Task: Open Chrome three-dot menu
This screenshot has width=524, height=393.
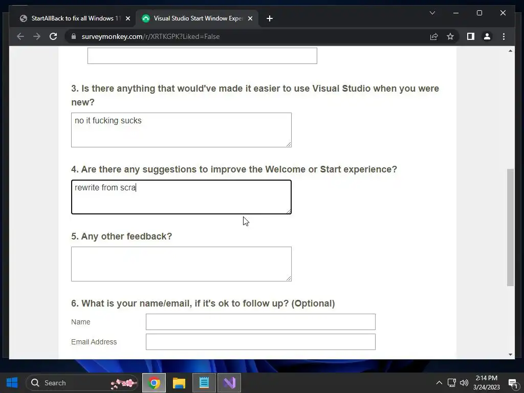Action: pyautogui.click(x=504, y=36)
